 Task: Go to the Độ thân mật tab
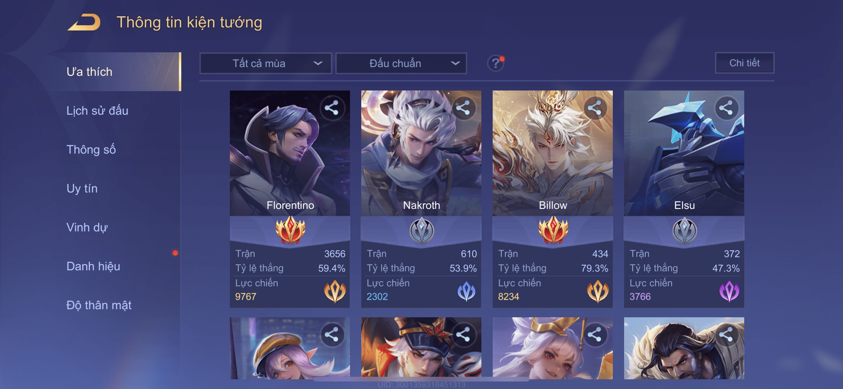[99, 305]
